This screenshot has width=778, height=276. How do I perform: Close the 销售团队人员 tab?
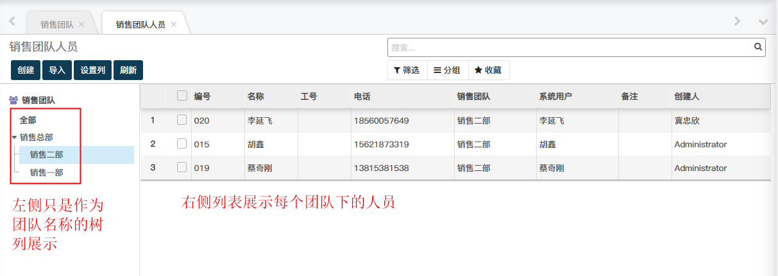[x=174, y=24]
